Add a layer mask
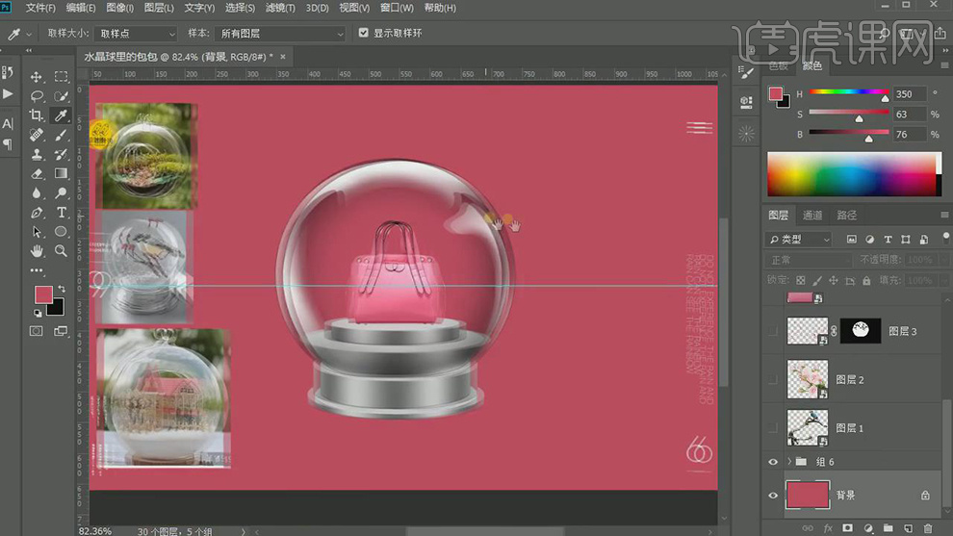 848,528
